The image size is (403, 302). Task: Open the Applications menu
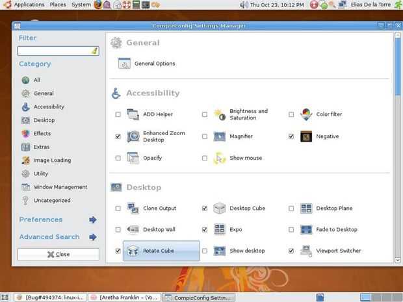point(29,5)
